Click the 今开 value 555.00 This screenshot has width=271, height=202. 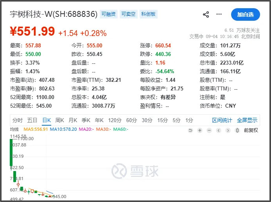(x=95, y=45)
